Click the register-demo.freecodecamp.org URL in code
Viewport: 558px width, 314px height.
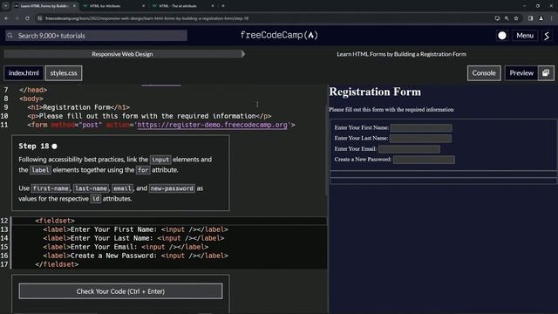point(213,125)
